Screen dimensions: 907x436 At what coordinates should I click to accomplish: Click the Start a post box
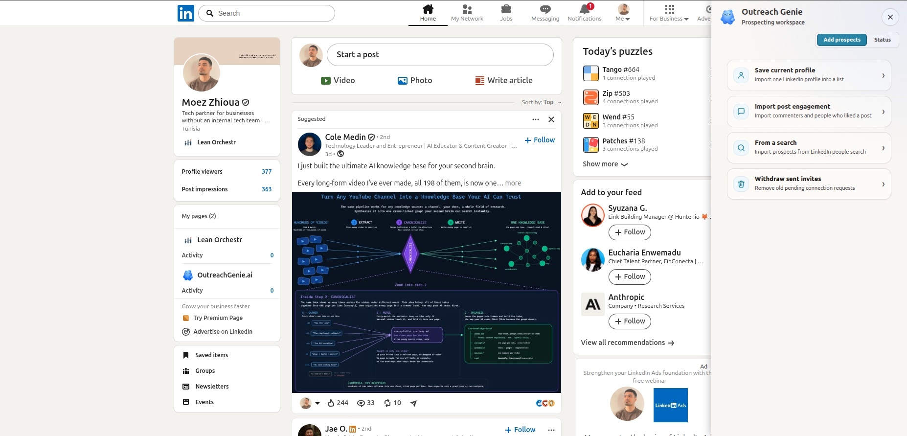tap(440, 55)
